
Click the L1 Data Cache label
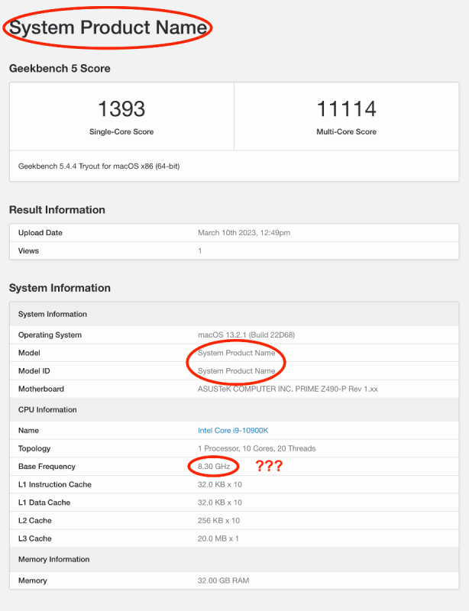(x=44, y=503)
